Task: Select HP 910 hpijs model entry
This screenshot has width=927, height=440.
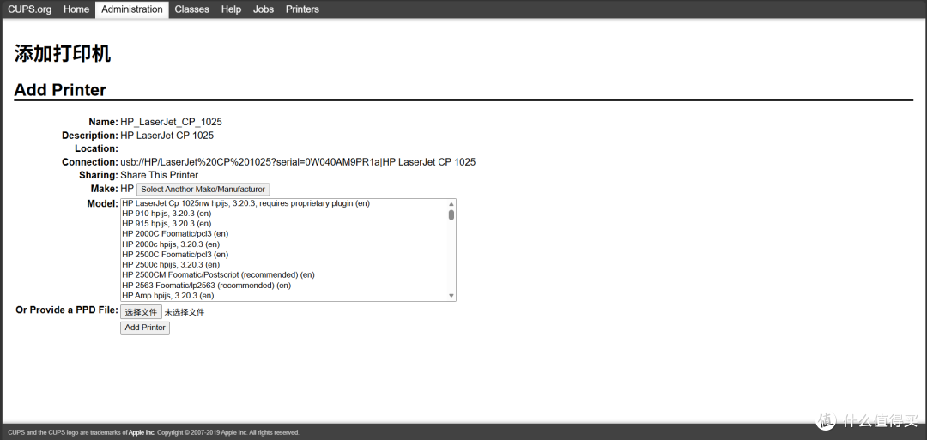Action: pyautogui.click(x=284, y=214)
